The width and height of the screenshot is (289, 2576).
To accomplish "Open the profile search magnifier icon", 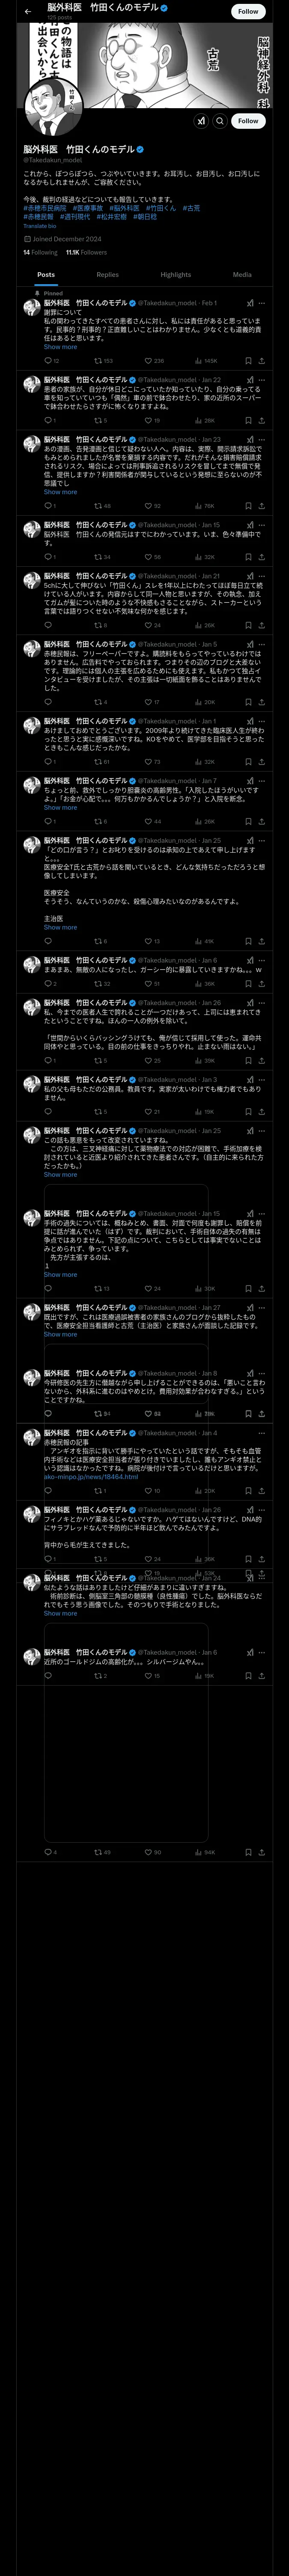I will (x=219, y=121).
